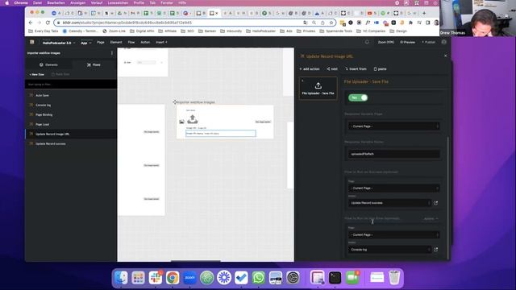Select the Auto Save flow
This screenshot has height=290, width=516.
71,95
